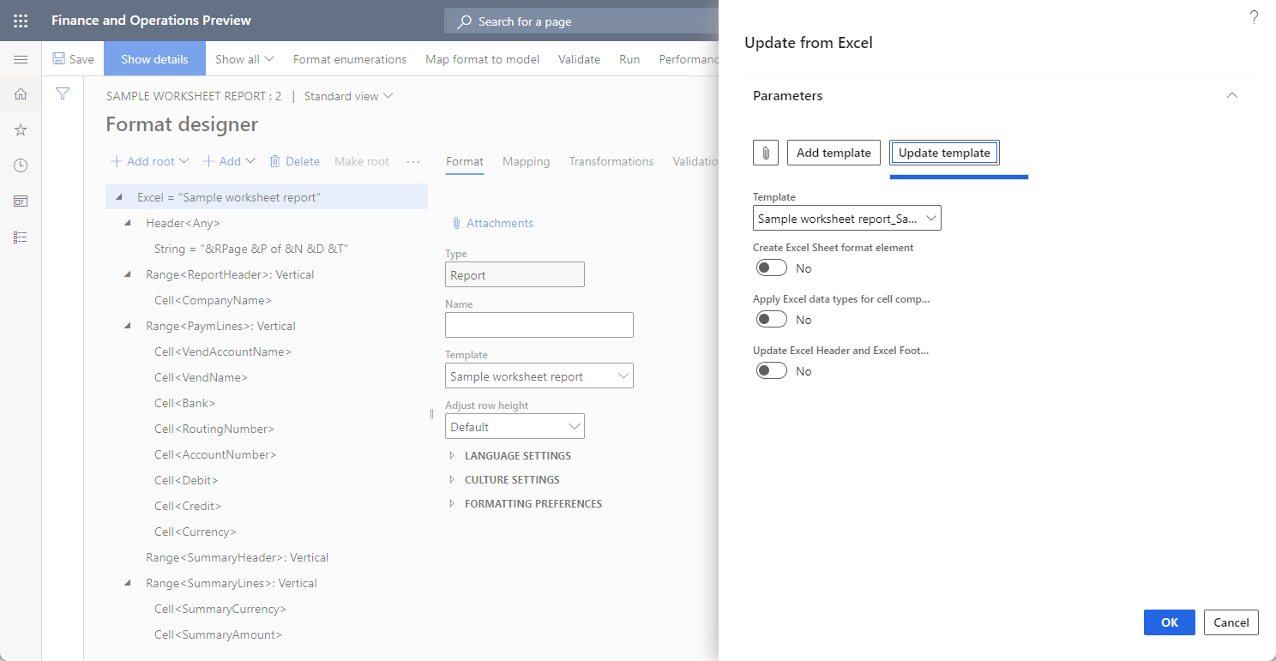1276x661 pixels.
Task: Open the Office app launcher grid
Action: pyautogui.click(x=20, y=20)
